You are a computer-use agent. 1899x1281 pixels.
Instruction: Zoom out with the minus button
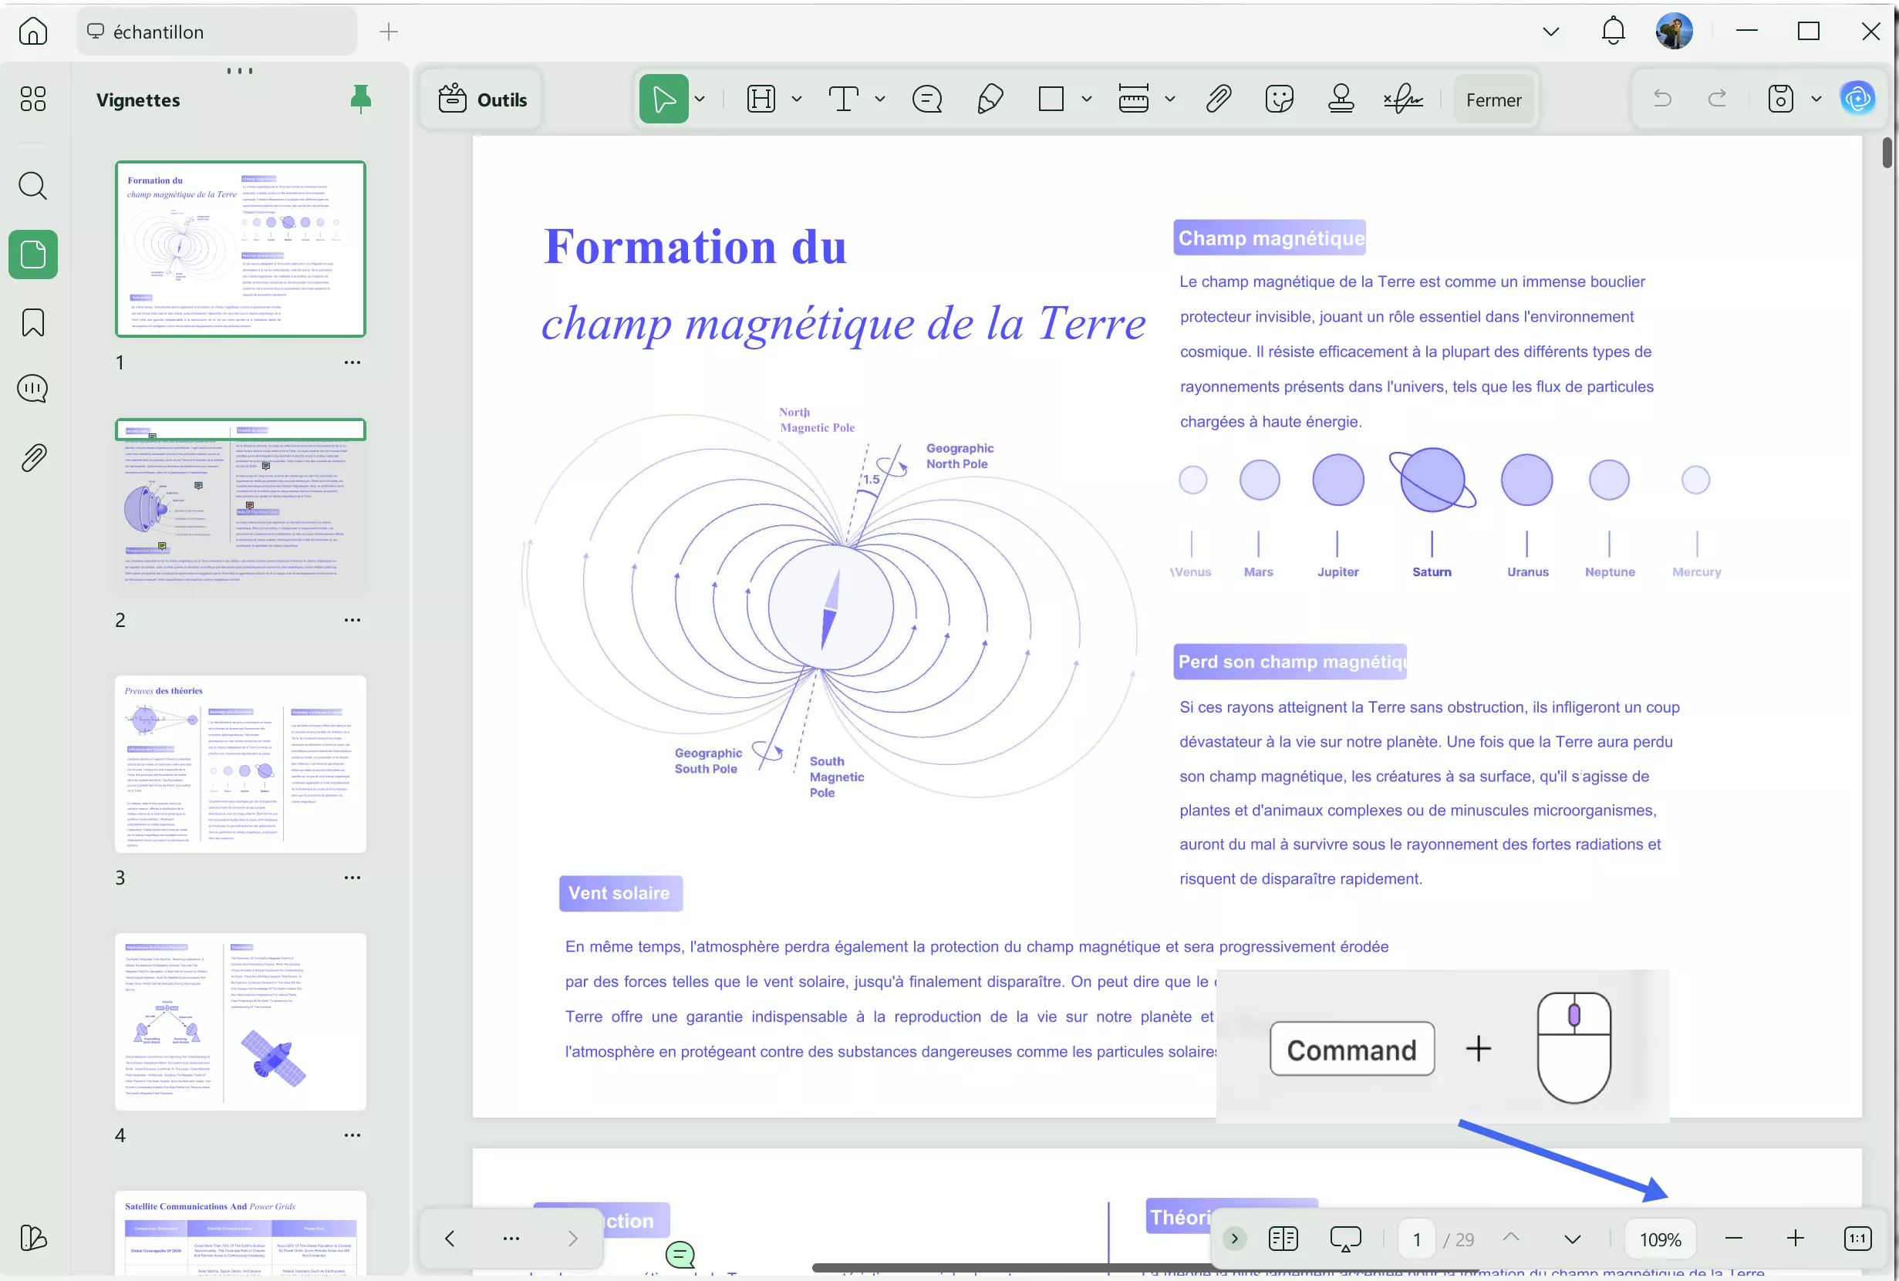1734,1239
